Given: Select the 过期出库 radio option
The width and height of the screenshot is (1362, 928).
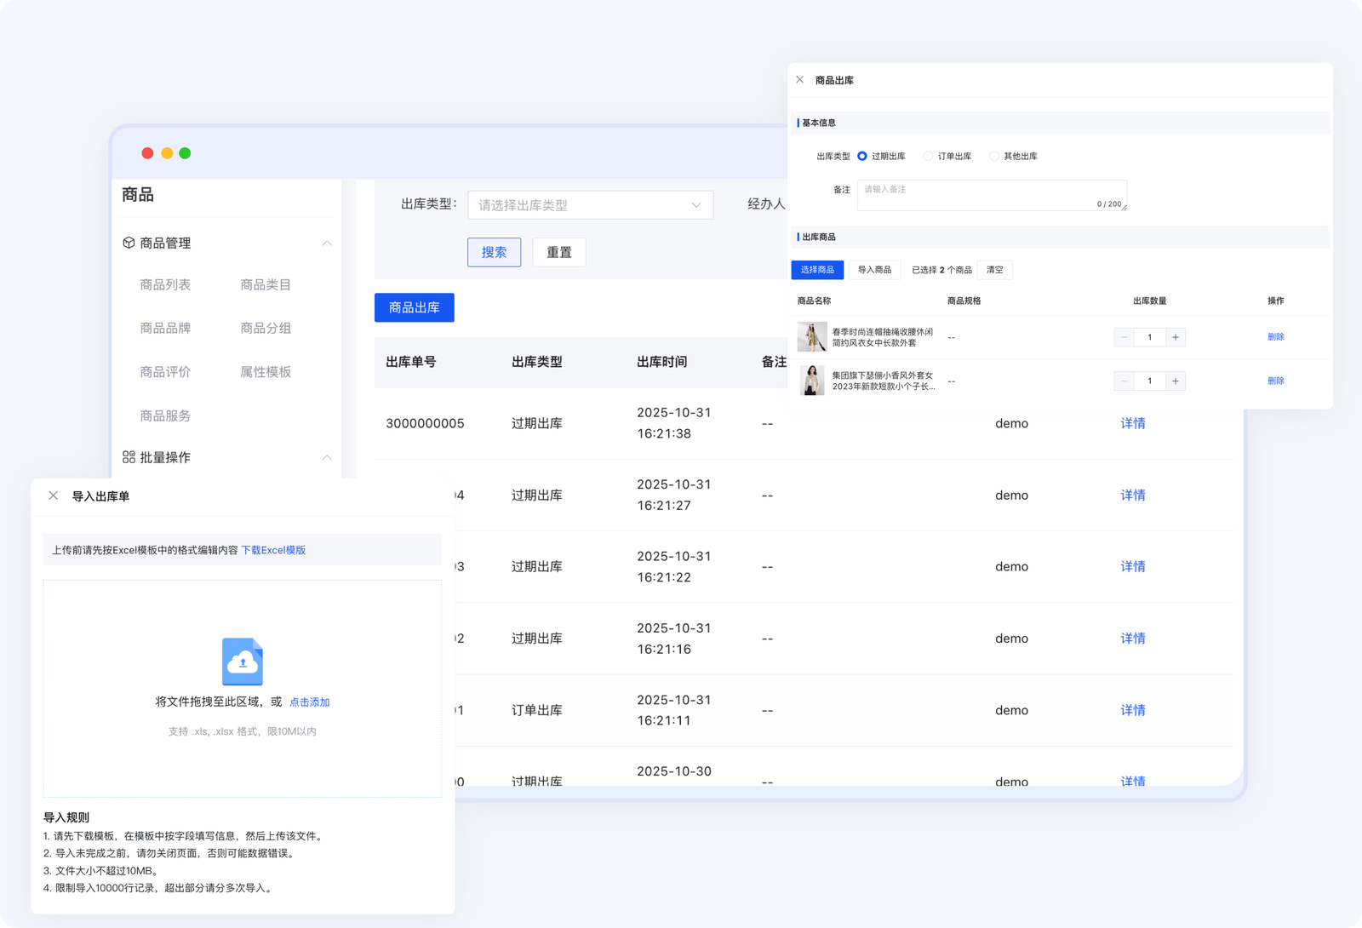Looking at the screenshot, I should coord(861,156).
